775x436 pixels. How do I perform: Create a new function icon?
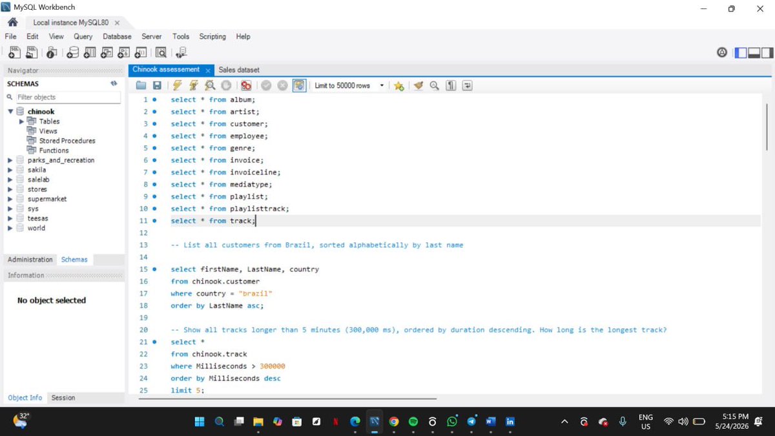140,52
